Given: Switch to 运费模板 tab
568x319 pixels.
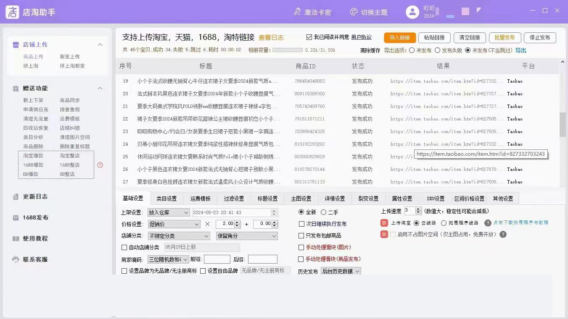Looking at the screenshot, I should [x=200, y=199].
